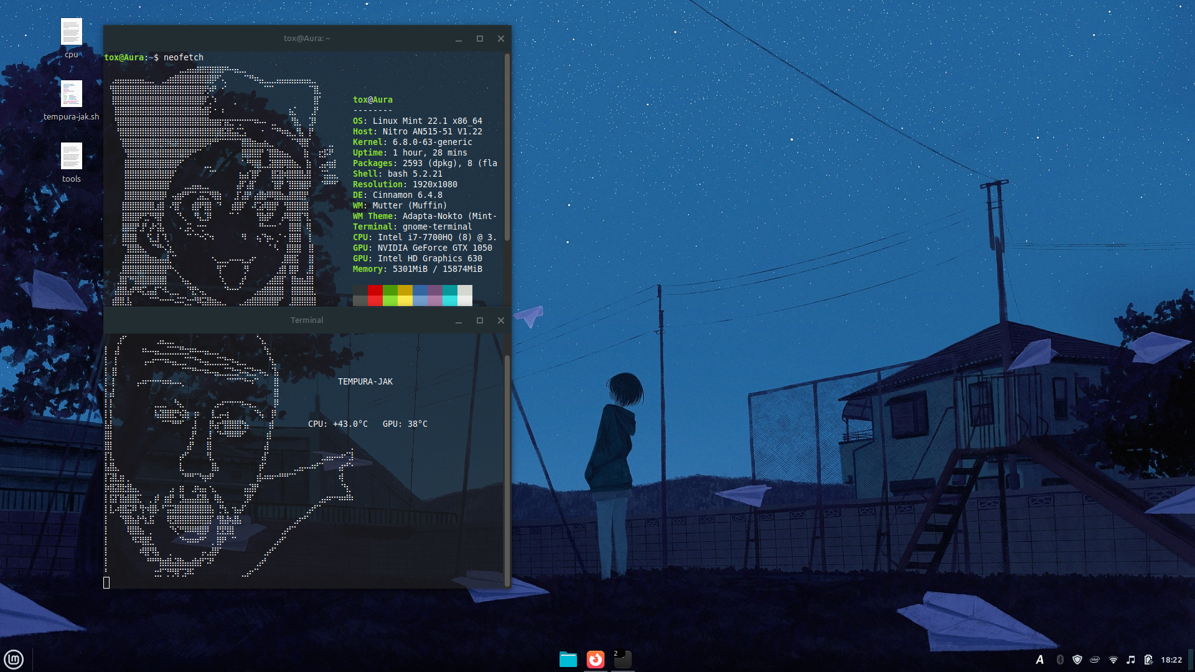Click the 'CPU: Intel i7-7700HQ' line

425,237
